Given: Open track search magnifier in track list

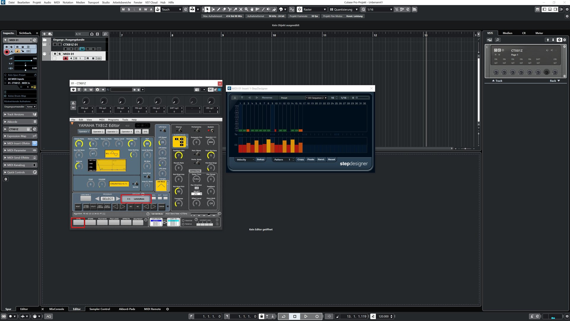Looking at the screenshot, I should click(x=105, y=34).
